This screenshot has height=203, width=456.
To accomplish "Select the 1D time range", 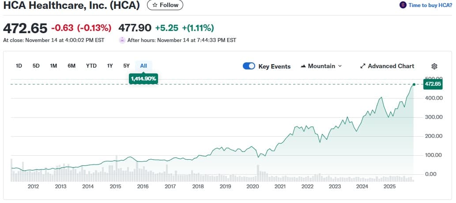I will point(19,66).
